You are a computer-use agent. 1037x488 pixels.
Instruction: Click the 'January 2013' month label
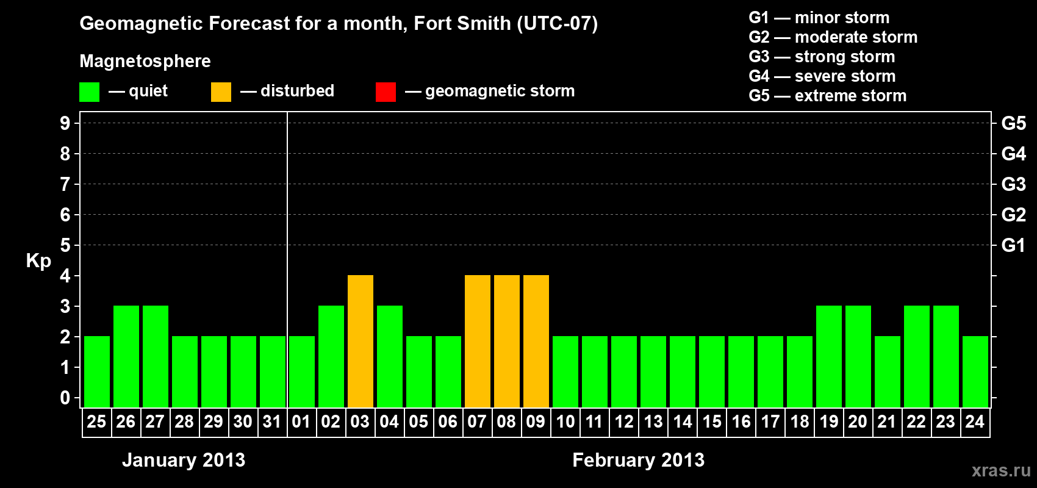coord(184,460)
